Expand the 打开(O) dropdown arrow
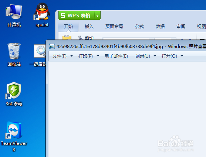 tap(182, 56)
